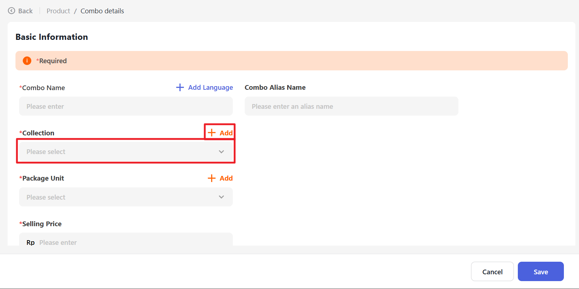Click the orange info icon in Required banner
This screenshot has width=579, height=289.
[x=27, y=61]
